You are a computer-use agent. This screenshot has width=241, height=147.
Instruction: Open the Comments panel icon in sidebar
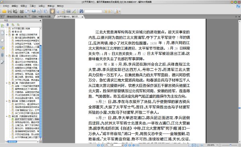point(2,48)
